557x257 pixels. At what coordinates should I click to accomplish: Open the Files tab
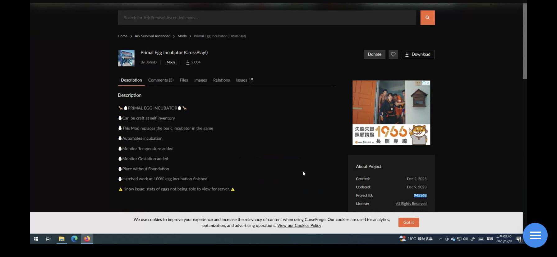pyautogui.click(x=184, y=80)
